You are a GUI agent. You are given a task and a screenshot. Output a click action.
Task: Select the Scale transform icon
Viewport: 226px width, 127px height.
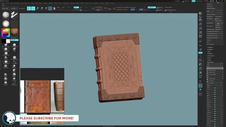point(42,8)
